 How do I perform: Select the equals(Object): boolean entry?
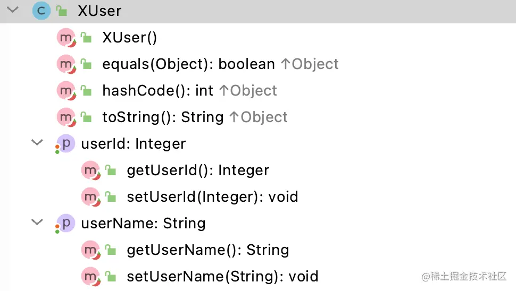(188, 64)
